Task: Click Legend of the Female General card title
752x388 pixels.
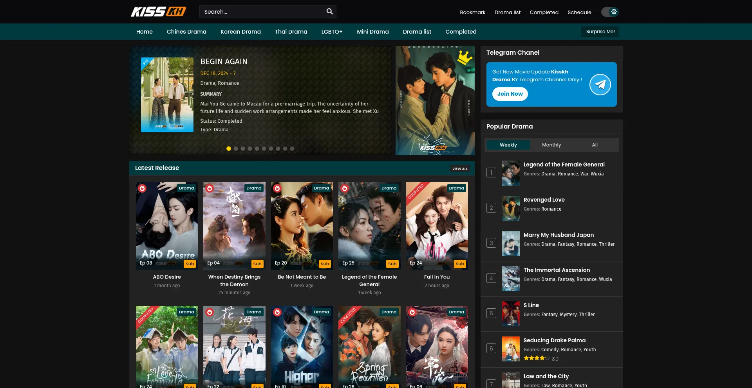Action: tap(369, 281)
